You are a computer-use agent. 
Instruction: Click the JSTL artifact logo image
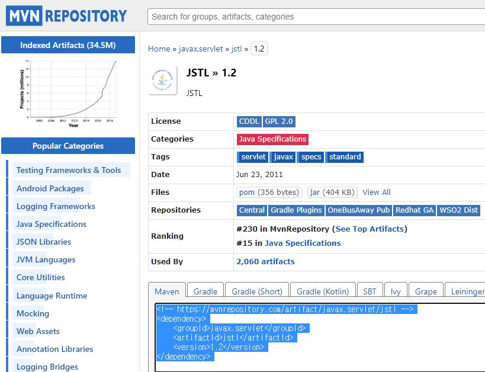tap(163, 80)
